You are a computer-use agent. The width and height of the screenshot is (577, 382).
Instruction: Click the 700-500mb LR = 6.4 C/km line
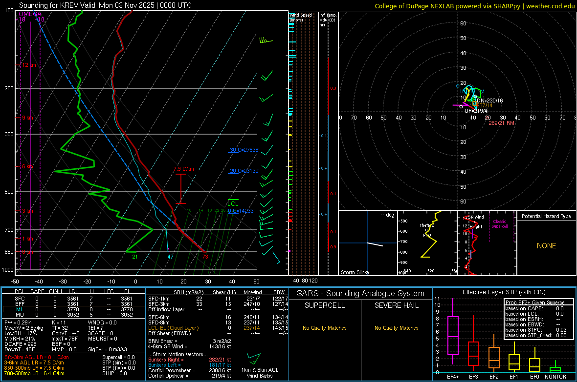point(34,373)
